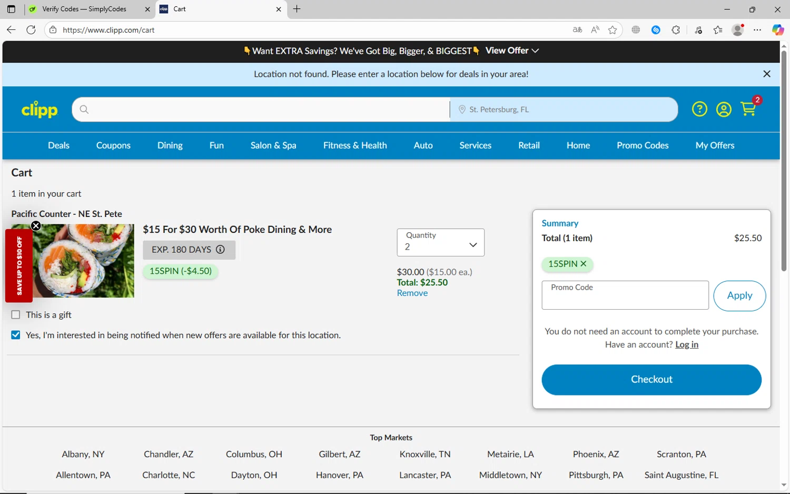
Task: Open browser extensions puzzle icon
Action: [x=676, y=30]
